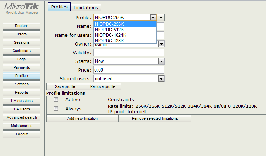Switch to the Limitations tab
The height and width of the screenshot is (157, 267).
86,8
